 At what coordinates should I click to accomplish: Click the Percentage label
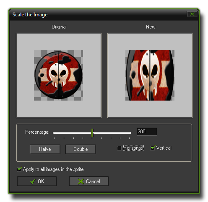37,132
